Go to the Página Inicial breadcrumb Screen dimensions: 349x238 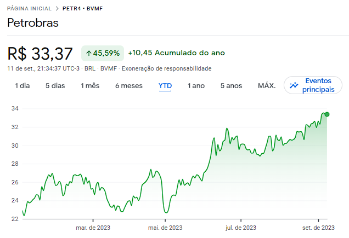pos(29,9)
